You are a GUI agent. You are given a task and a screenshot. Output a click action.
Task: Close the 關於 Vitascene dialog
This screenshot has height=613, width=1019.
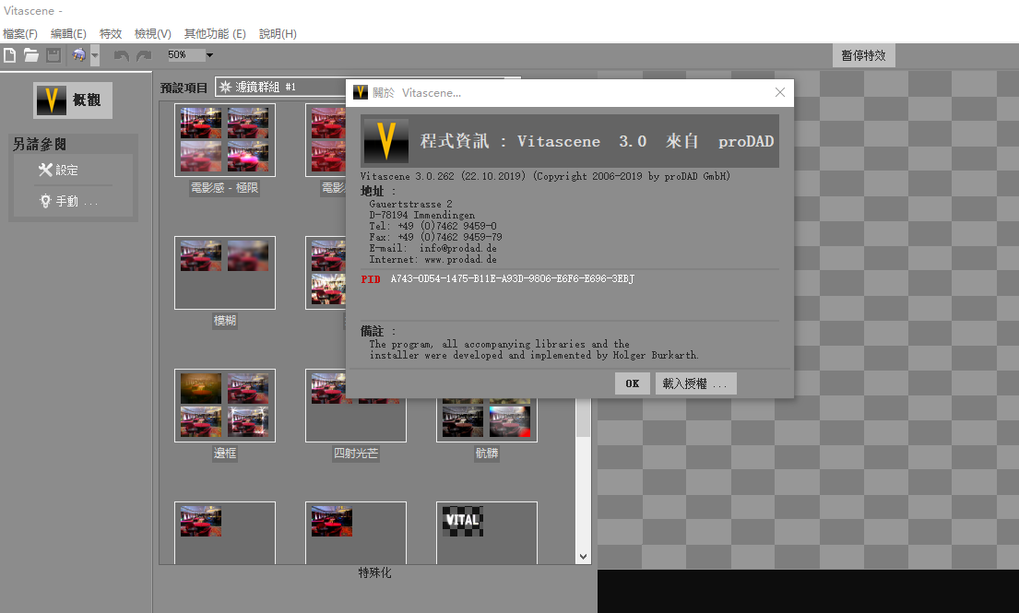(780, 93)
